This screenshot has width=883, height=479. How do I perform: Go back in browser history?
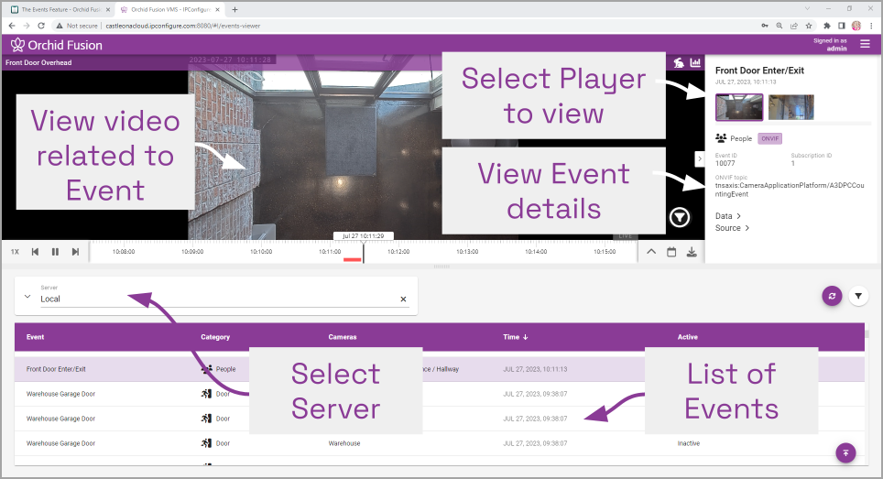12,26
